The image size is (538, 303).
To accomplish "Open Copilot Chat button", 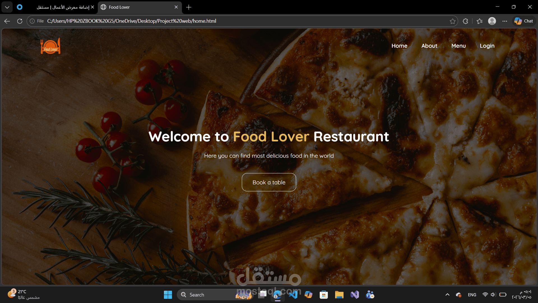I will [524, 21].
